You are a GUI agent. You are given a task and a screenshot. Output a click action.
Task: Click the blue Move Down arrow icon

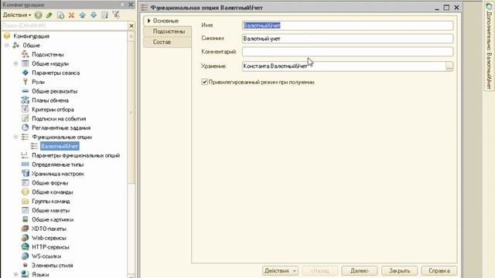click(94, 15)
